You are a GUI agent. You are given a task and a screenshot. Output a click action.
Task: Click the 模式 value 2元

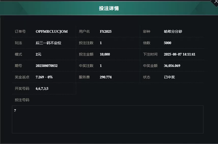point(38,54)
